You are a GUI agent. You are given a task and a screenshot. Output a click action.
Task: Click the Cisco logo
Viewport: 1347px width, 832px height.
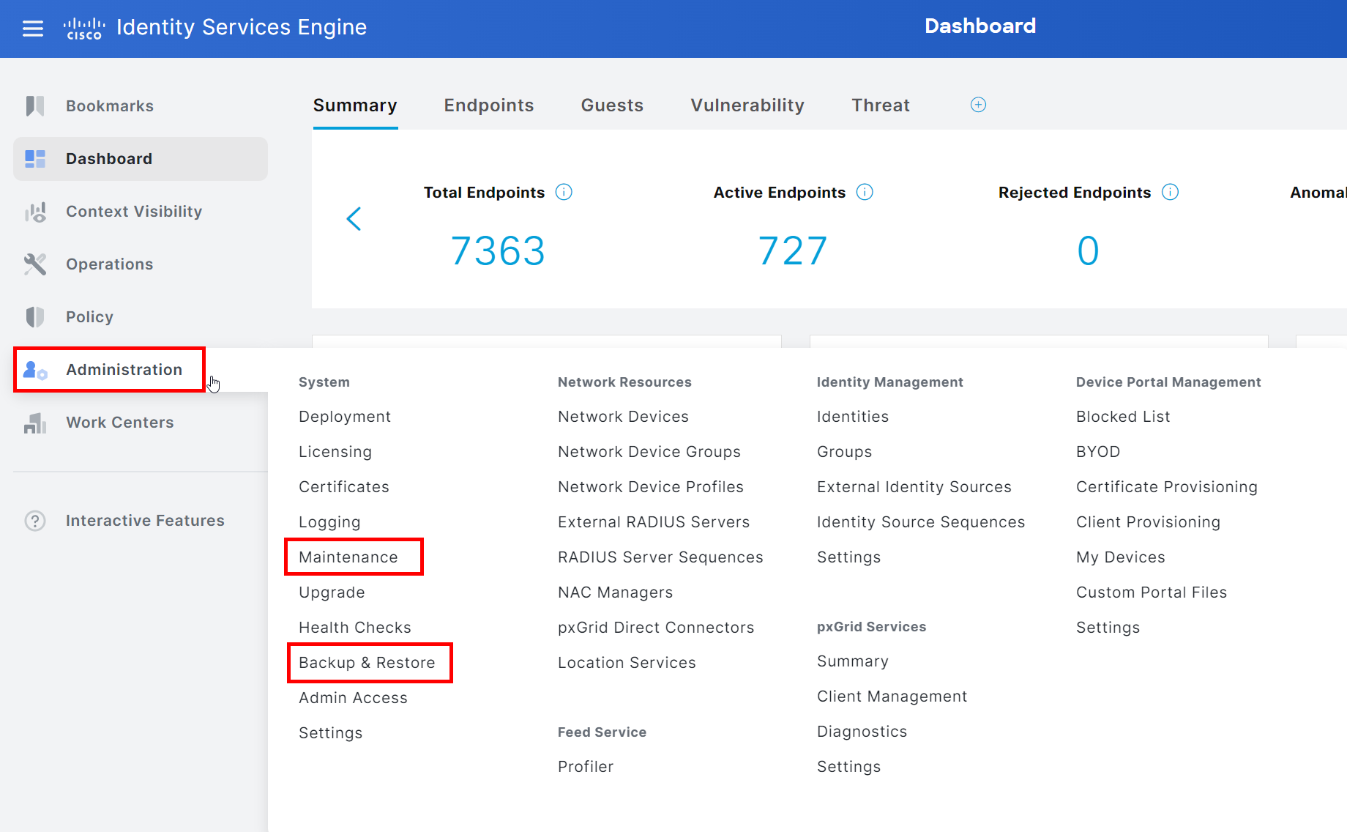pyautogui.click(x=84, y=28)
